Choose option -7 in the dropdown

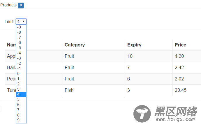coord(21,37)
